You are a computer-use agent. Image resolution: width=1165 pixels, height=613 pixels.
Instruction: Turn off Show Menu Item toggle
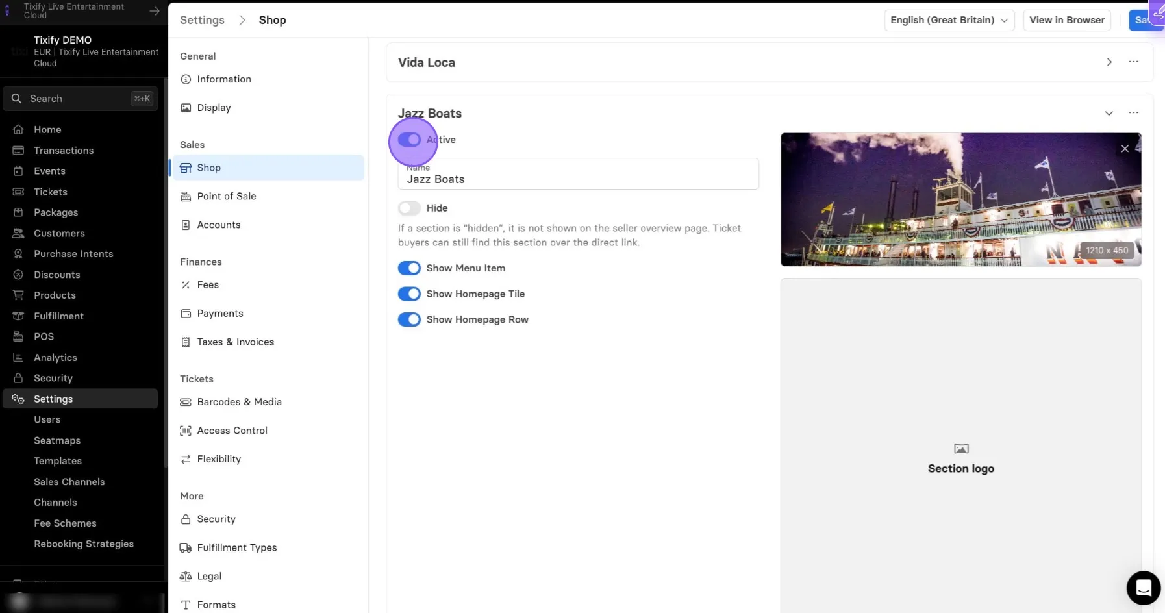click(409, 268)
